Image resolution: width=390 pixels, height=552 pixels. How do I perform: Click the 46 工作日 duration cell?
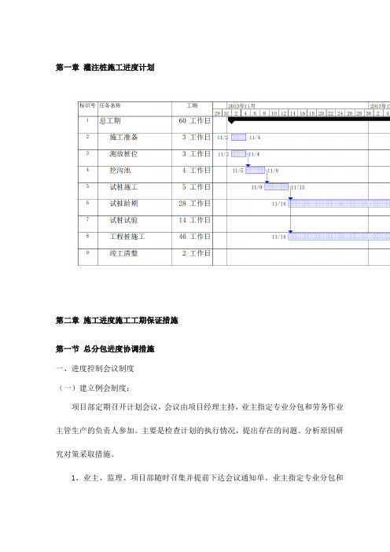tap(195, 237)
